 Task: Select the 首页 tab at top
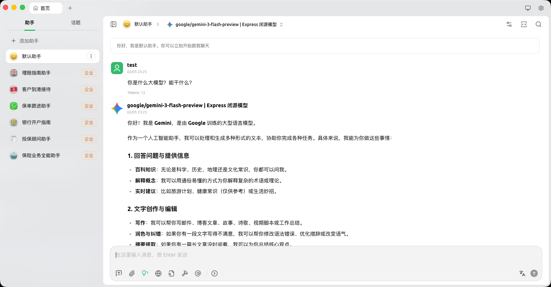(x=46, y=8)
